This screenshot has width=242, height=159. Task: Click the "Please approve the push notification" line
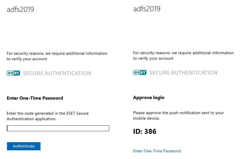(x=178, y=113)
